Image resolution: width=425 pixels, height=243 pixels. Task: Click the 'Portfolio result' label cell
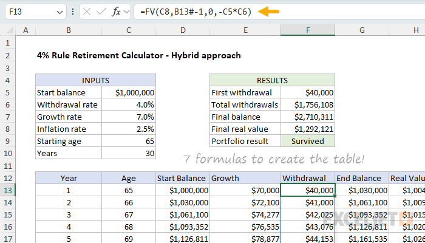[x=245, y=142]
